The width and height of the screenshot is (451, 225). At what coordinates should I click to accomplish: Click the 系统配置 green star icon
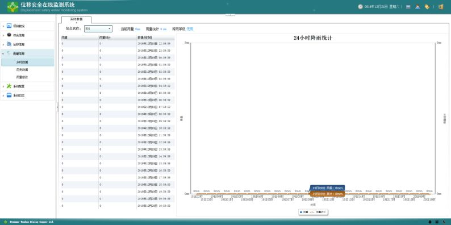9,86
